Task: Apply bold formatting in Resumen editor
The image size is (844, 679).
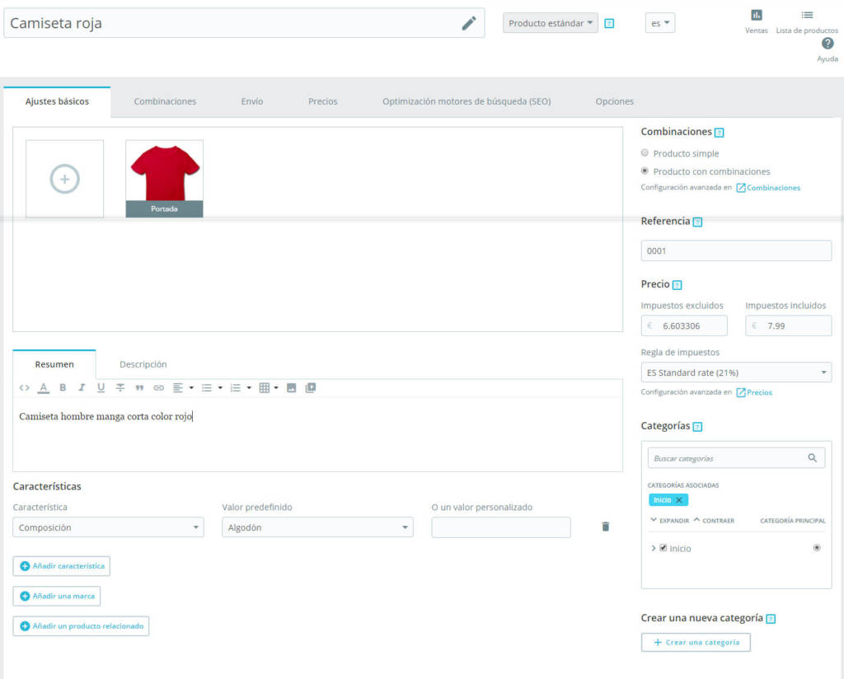Action: coord(63,387)
